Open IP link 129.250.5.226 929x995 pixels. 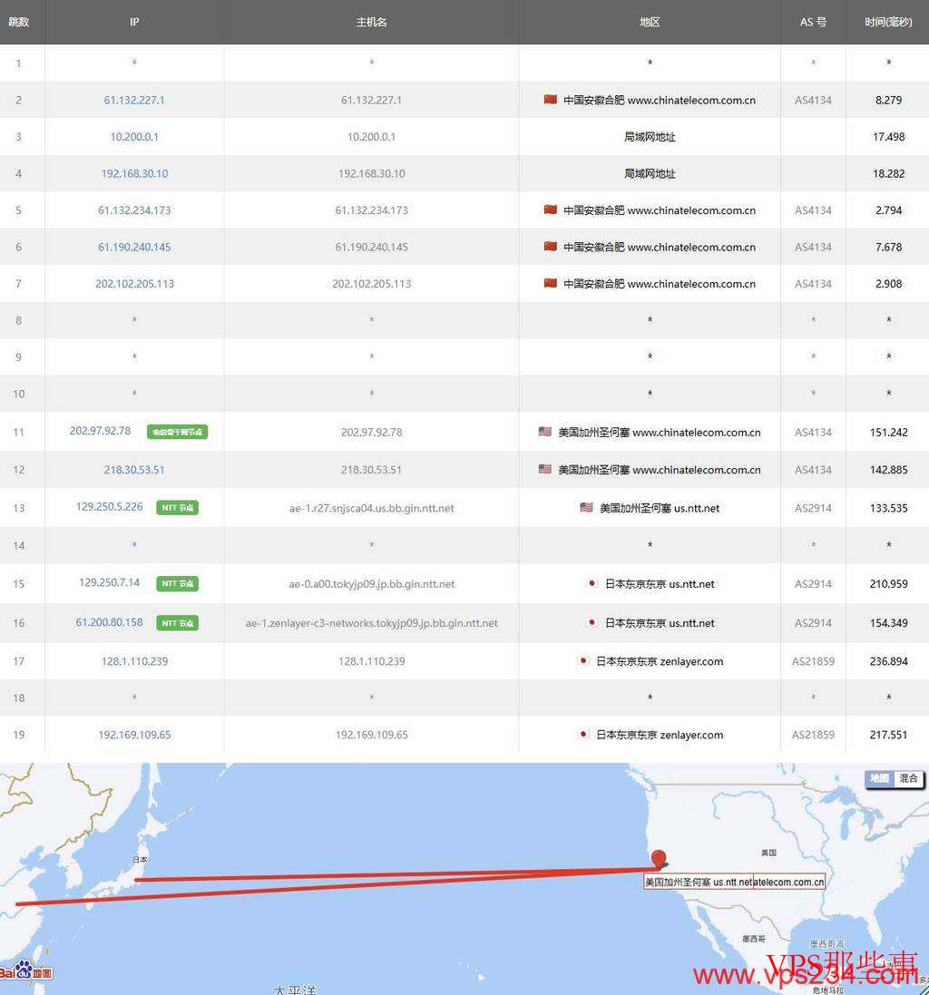(x=109, y=507)
